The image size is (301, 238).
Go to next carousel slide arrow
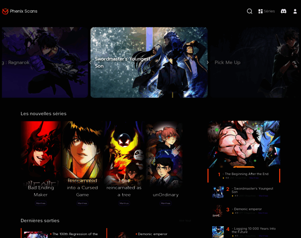(208, 63)
